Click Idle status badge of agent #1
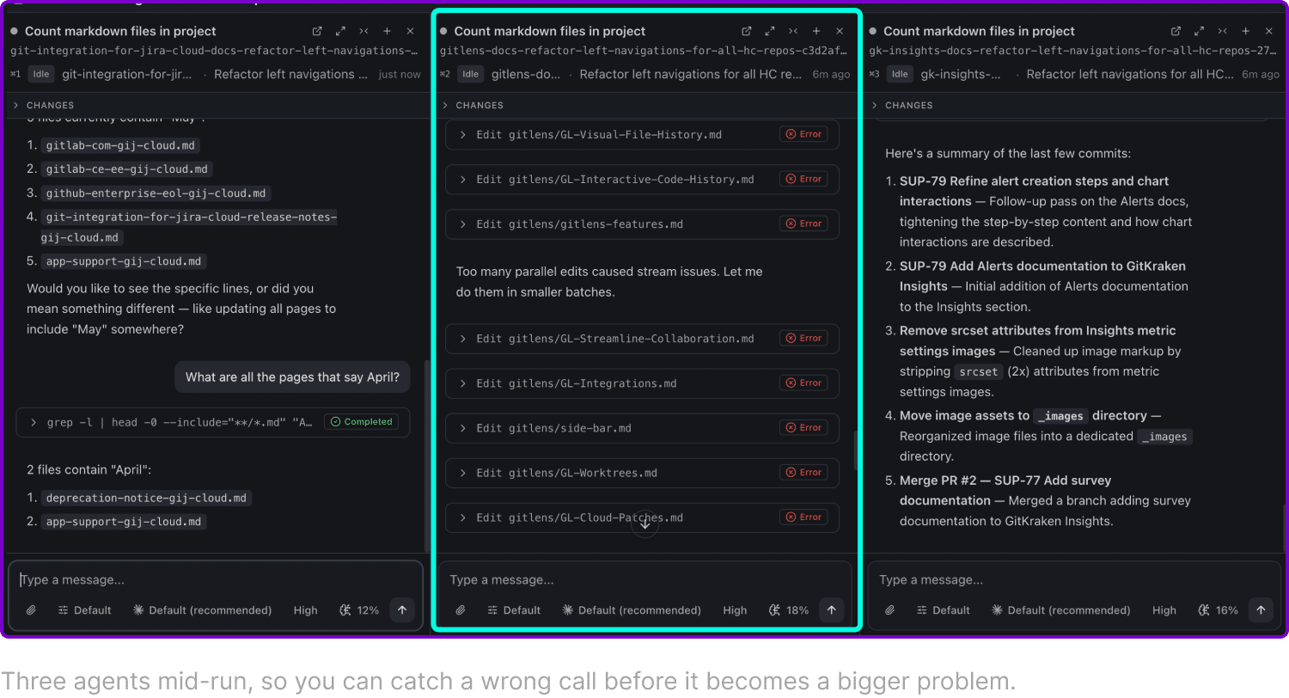This screenshot has height=698, width=1289. coord(40,74)
